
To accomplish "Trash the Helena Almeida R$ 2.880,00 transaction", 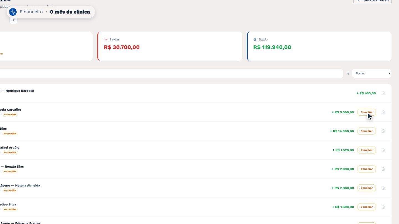I will 383,188.
